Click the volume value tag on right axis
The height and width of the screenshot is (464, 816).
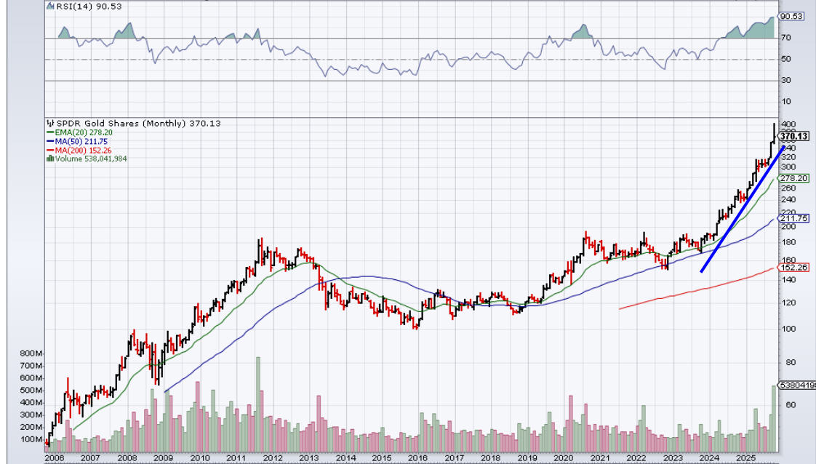click(796, 385)
